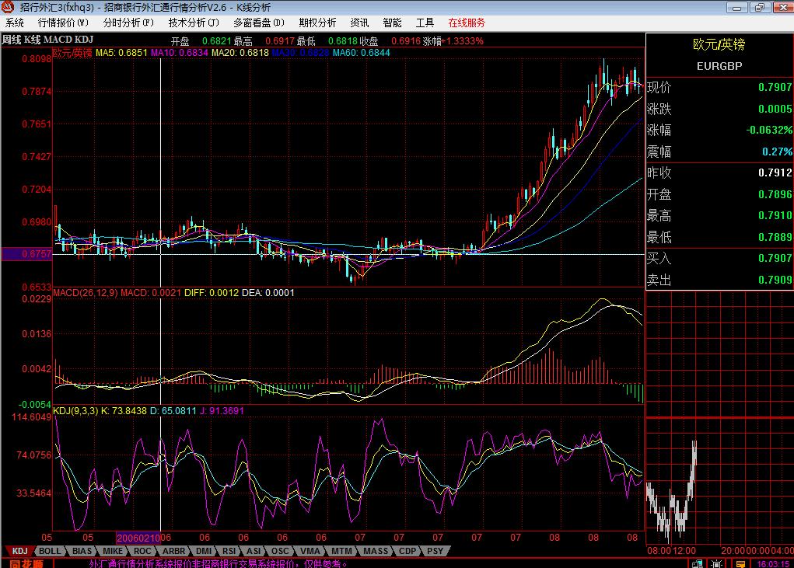Viewport: 794px width, 568px height.
Task: Click the 在线服务 red menu item
Action: coord(467,23)
